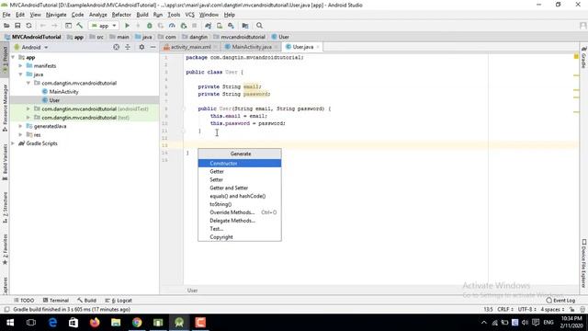The image size is (588, 331).
Task: Collapse the app module node
Action: pyautogui.click(x=14, y=57)
